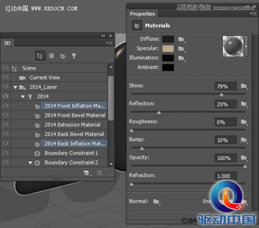The width and height of the screenshot is (259, 228).
Task: Toggle eye for 2014 Extrusion Material
Action: [x=6, y=124]
